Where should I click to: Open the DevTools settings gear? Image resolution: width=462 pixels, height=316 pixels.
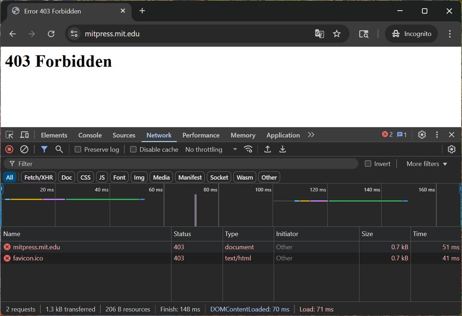click(x=422, y=135)
